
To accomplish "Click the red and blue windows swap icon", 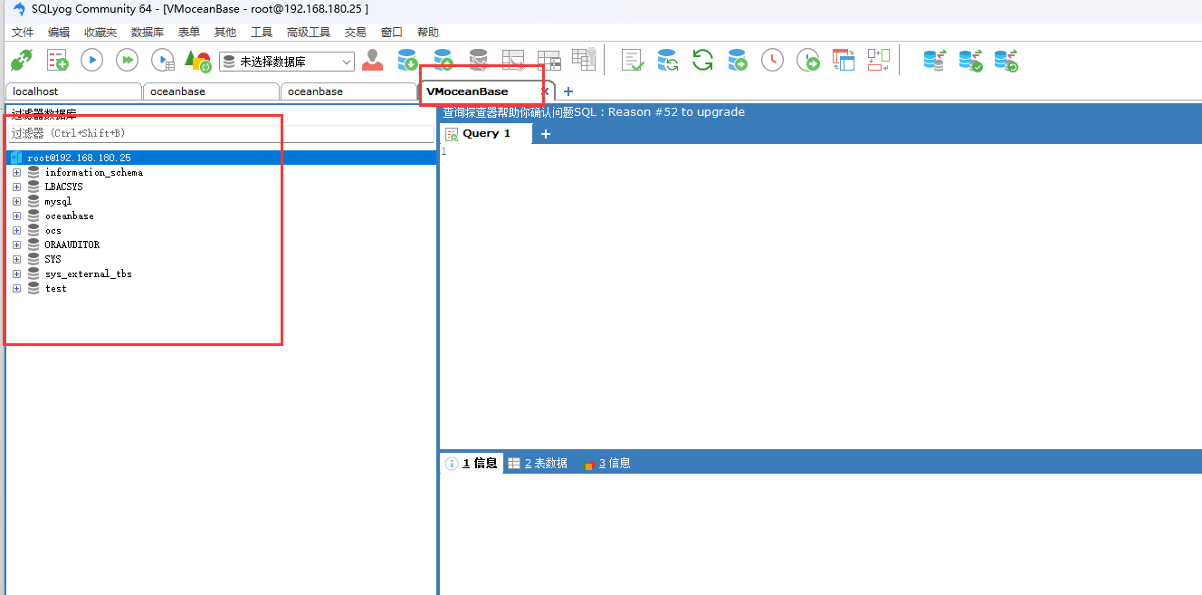I will pos(844,61).
